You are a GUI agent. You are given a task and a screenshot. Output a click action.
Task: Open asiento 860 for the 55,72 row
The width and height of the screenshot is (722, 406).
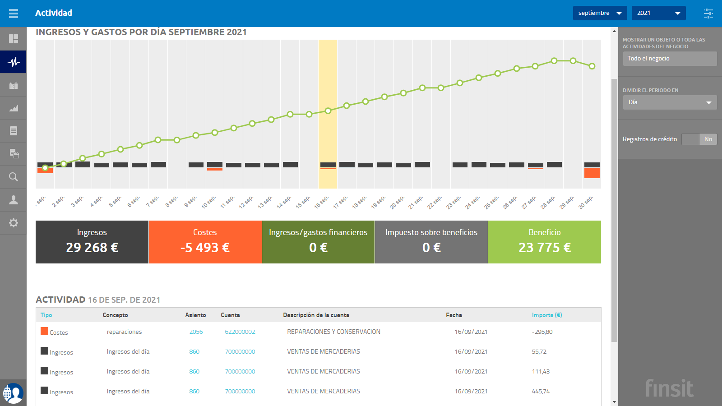194,351
